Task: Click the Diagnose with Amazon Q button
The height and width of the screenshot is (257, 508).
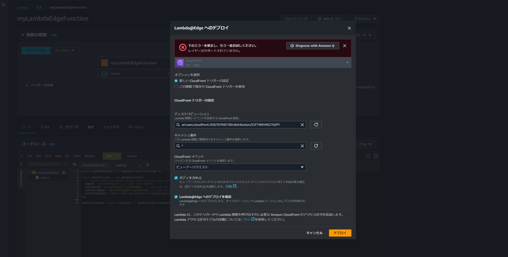Action: coord(313,46)
